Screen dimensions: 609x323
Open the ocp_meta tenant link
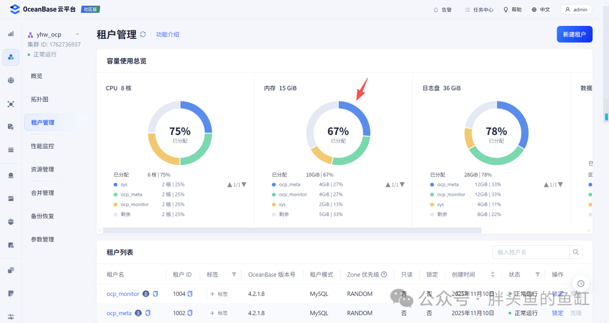[119, 313]
